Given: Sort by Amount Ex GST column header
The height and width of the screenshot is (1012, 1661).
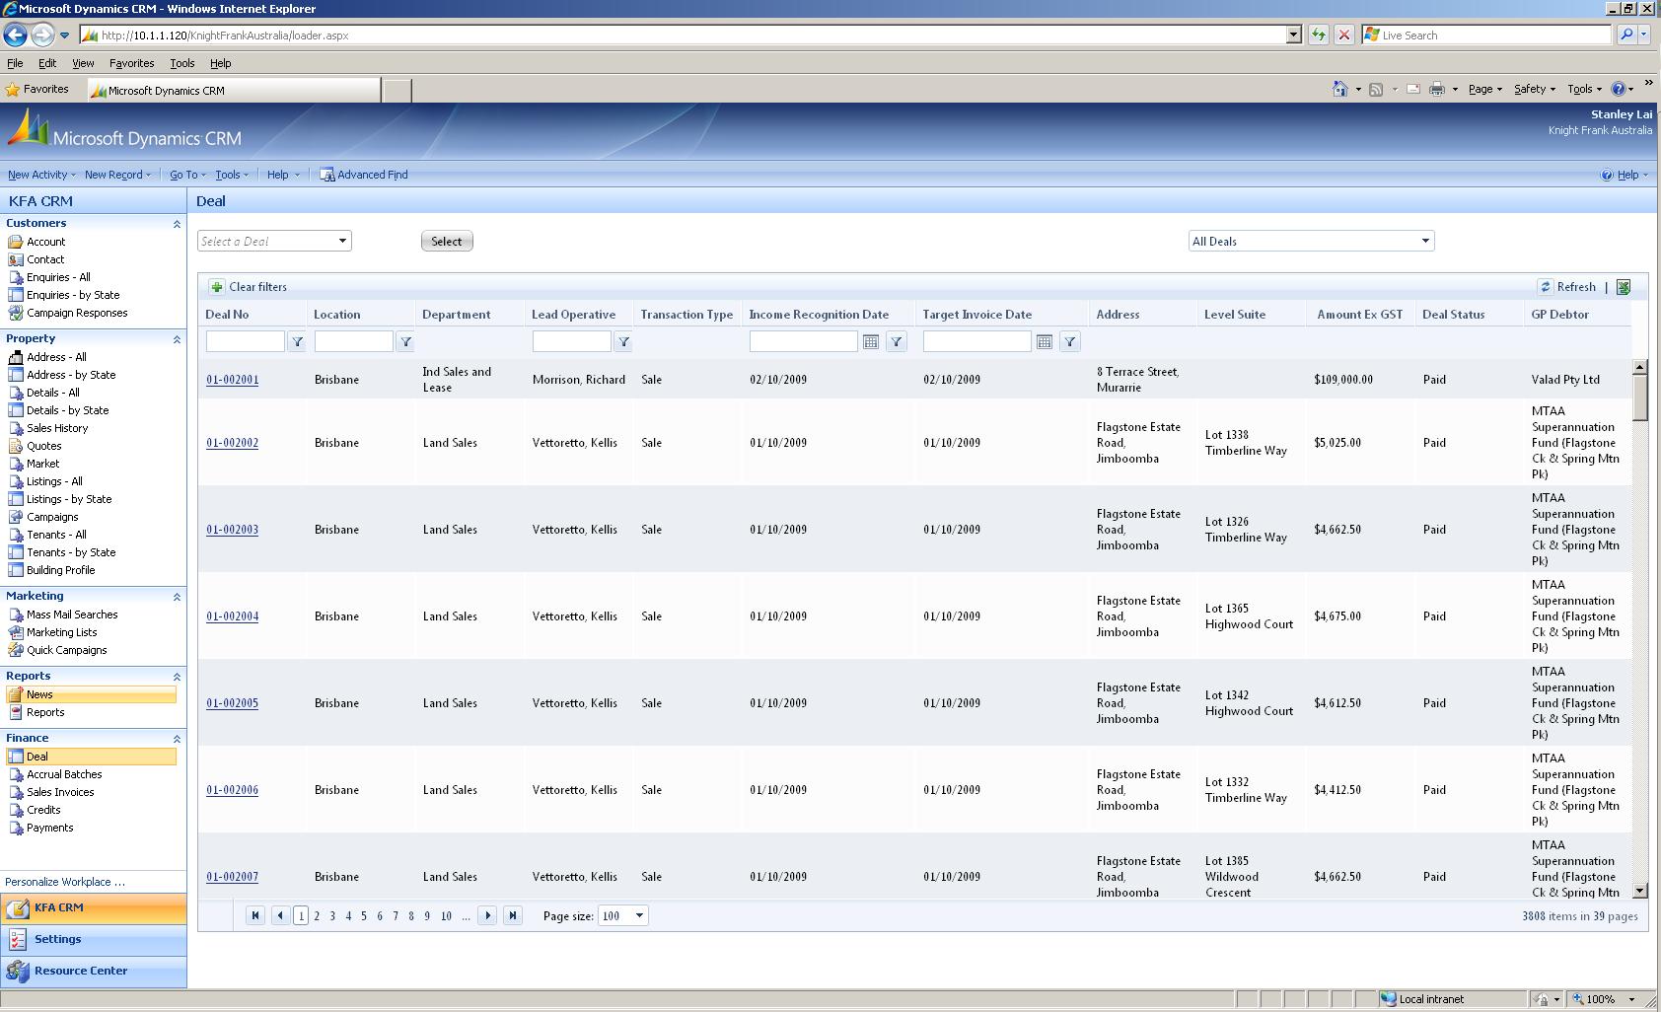Looking at the screenshot, I should 1359,315.
